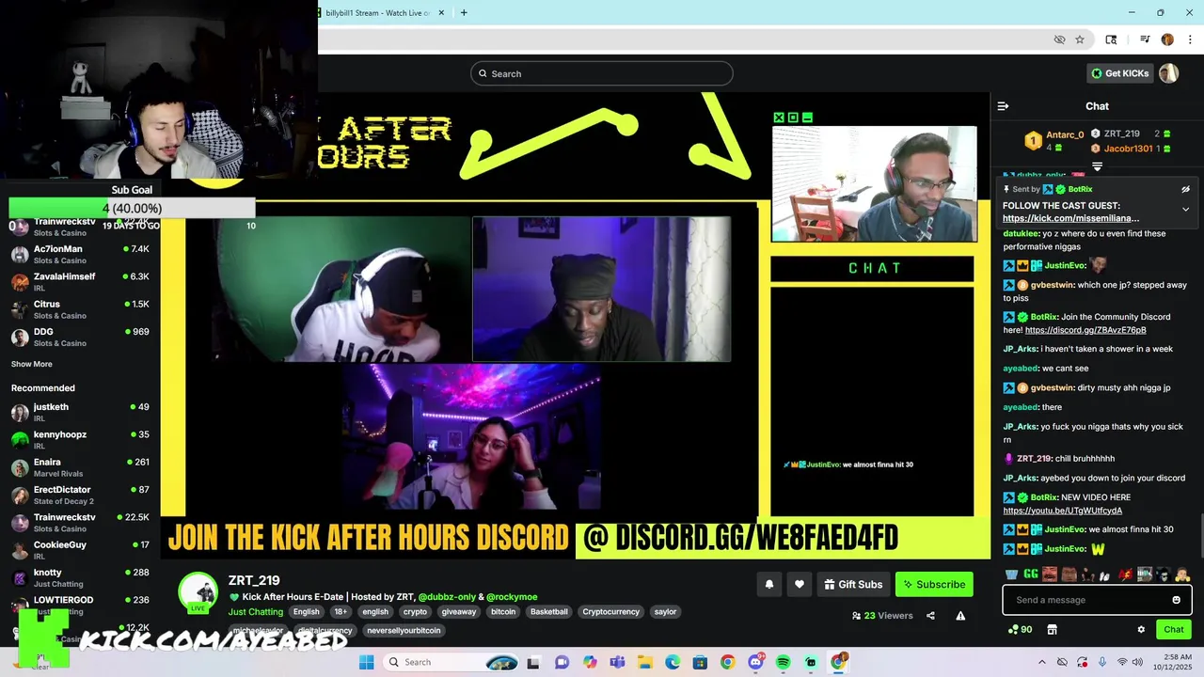Image resolution: width=1204 pixels, height=677 pixels.
Task: Click the English language tag
Action: click(306, 611)
